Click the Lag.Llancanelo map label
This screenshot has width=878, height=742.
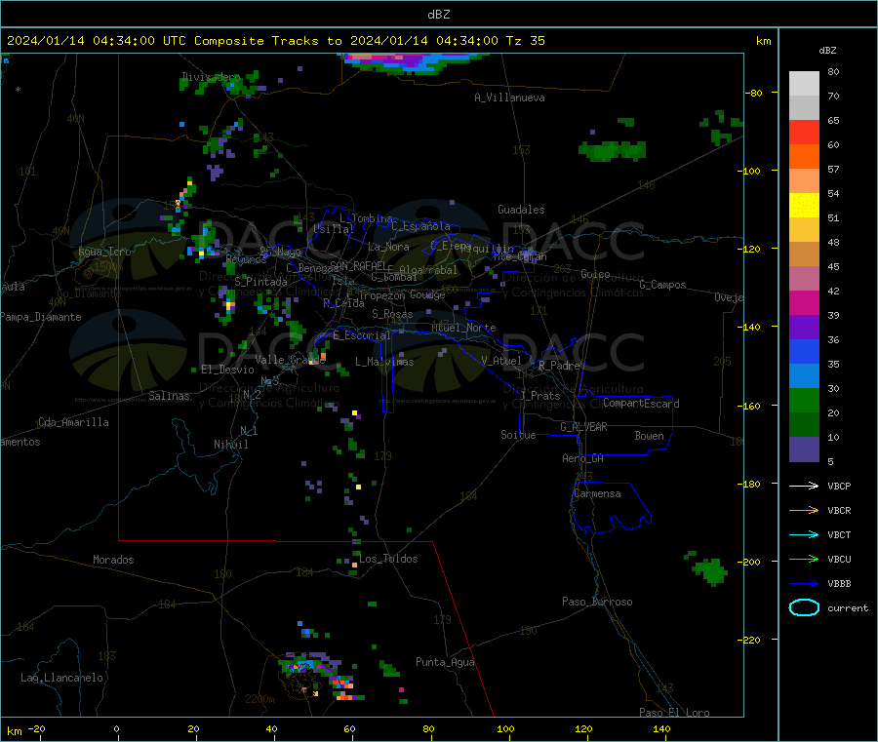[61, 678]
